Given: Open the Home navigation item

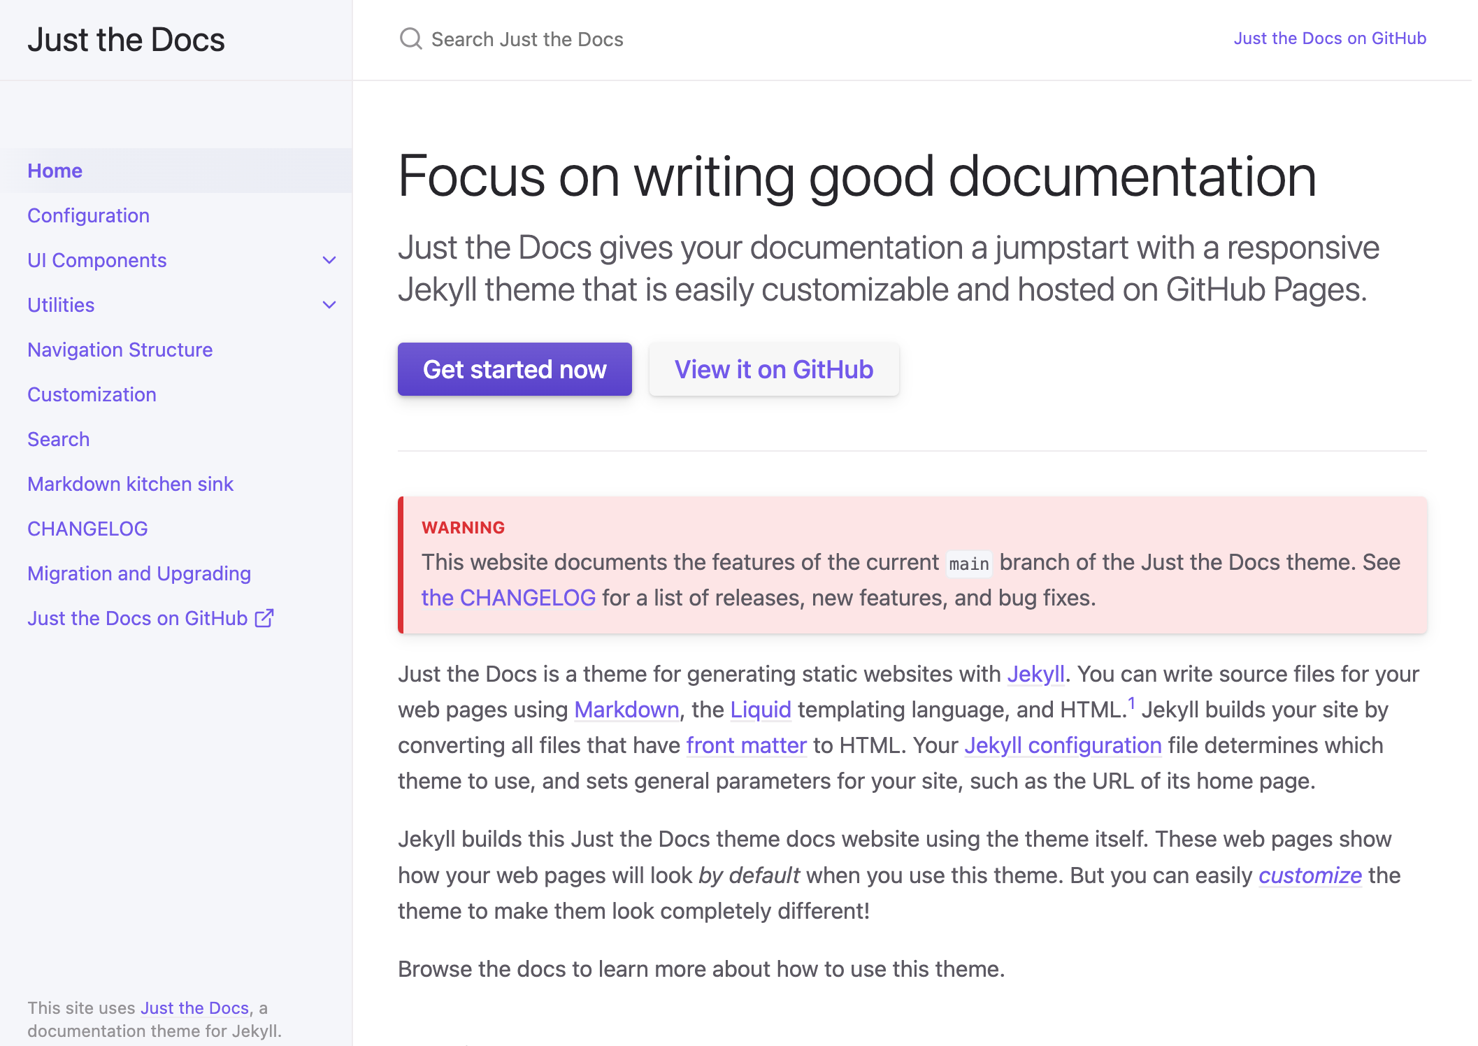Looking at the screenshot, I should point(55,171).
